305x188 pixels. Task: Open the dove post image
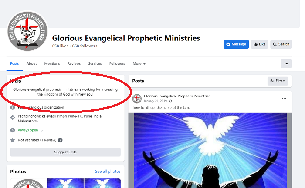(210, 150)
